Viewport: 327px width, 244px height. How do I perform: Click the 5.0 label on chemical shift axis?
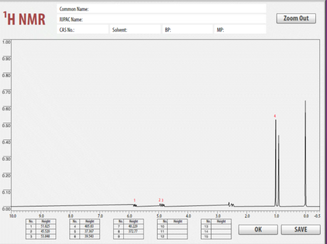pos(159,216)
